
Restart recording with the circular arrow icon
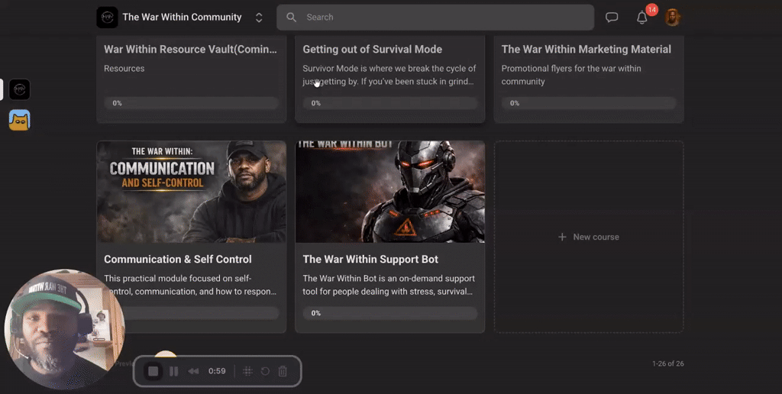(265, 371)
